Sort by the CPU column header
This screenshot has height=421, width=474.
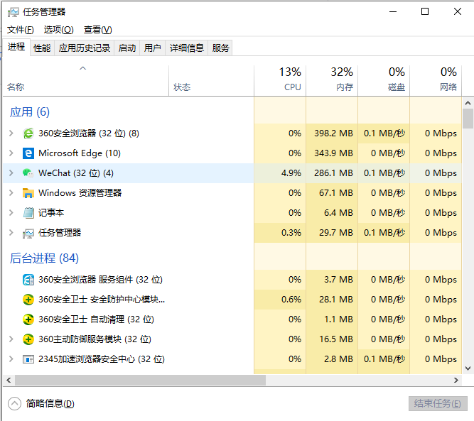pos(280,80)
